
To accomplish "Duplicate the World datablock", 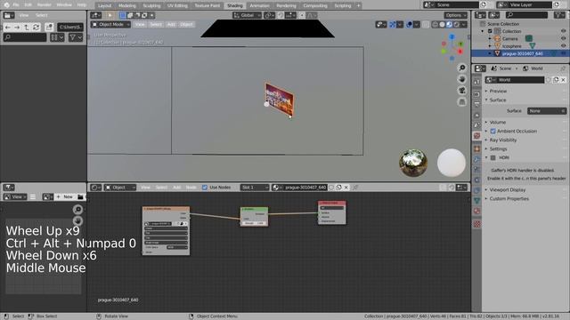I will (556, 80).
